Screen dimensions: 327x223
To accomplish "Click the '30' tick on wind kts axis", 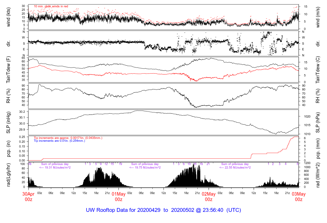I will click(x=23, y=6).
